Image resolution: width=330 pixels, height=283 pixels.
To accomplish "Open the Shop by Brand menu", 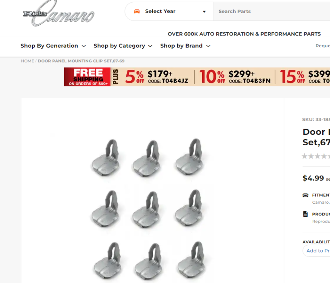I will coord(185,46).
